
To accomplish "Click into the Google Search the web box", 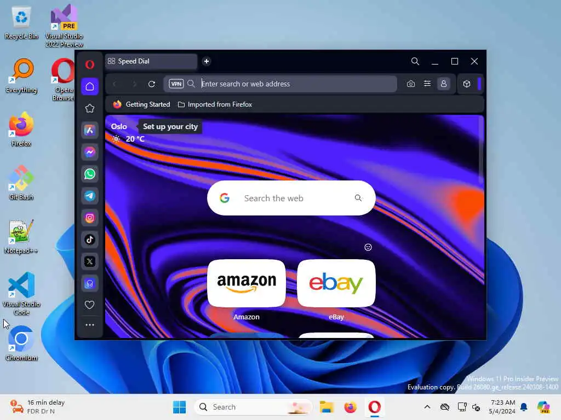I will pyautogui.click(x=291, y=198).
